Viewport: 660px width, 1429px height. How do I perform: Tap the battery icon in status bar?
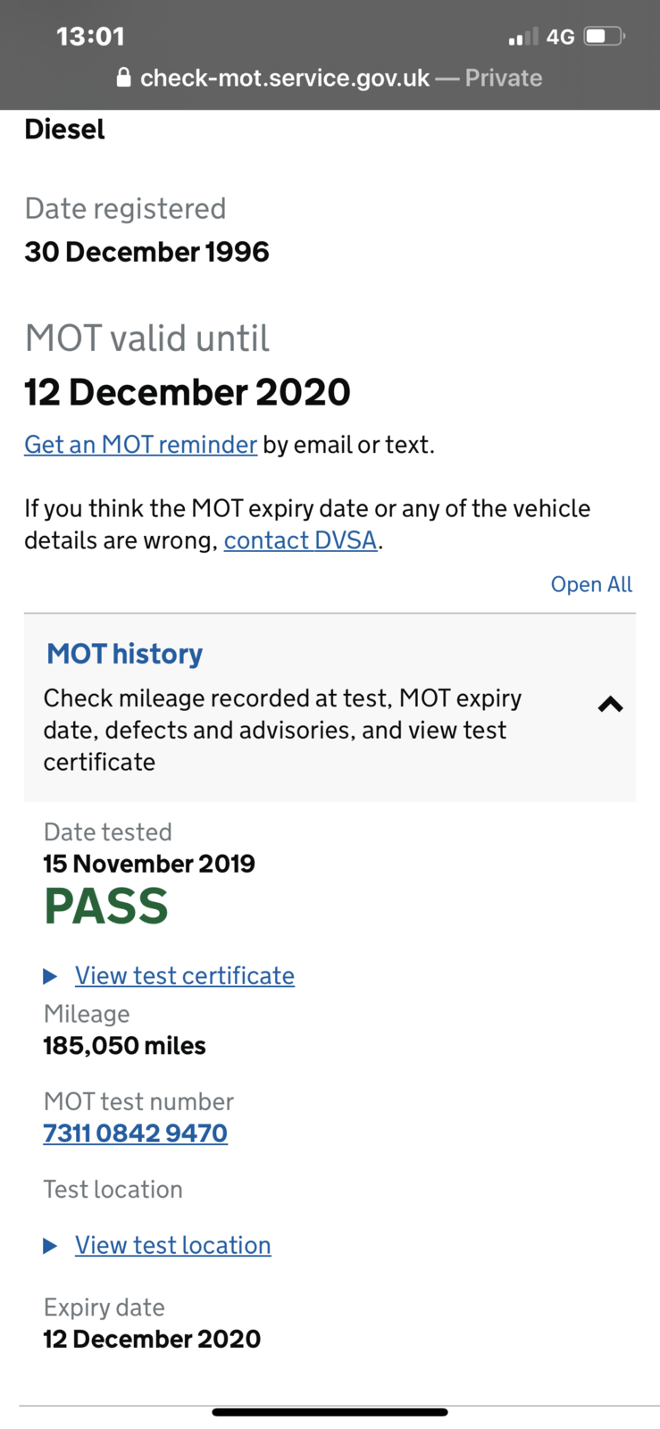[604, 37]
